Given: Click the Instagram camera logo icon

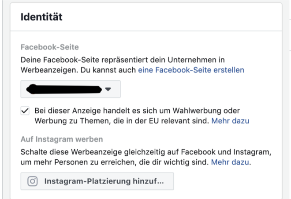Looking at the screenshot, I should click(x=33, y=181).
